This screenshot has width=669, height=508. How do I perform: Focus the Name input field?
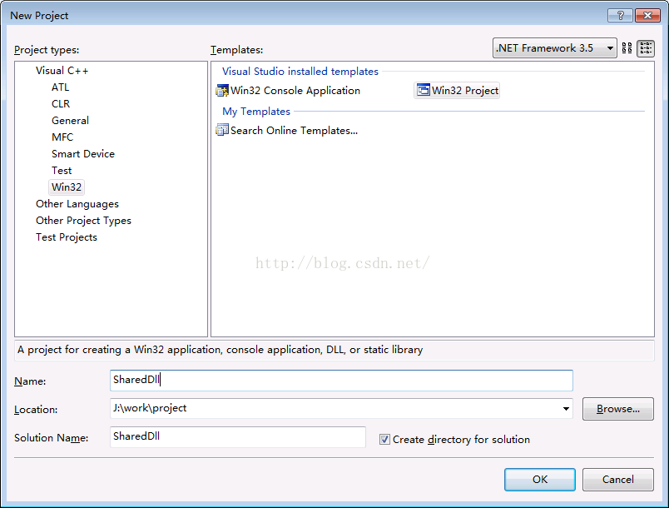(x=341, y=381)
